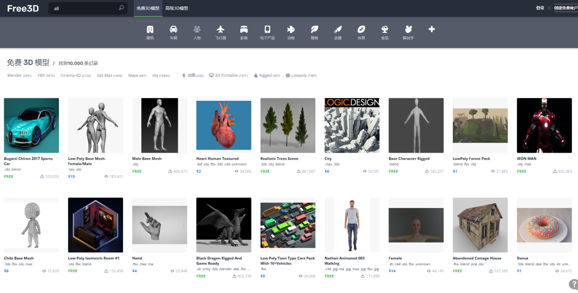This screenshot has height=293, width=578.
Task: Expand more categories with the plus icon
Action: [x=432, y=29]
